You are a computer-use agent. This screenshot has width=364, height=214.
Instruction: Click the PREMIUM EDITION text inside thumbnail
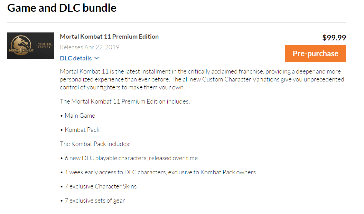pyautogui.click(x=44, y=46)
